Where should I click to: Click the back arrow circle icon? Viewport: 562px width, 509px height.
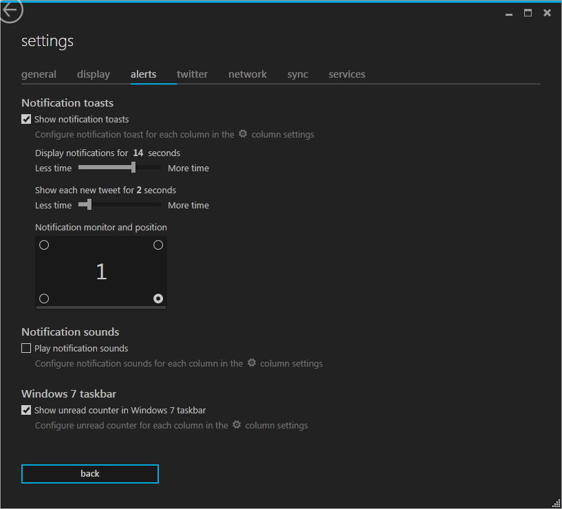(10, 10)
